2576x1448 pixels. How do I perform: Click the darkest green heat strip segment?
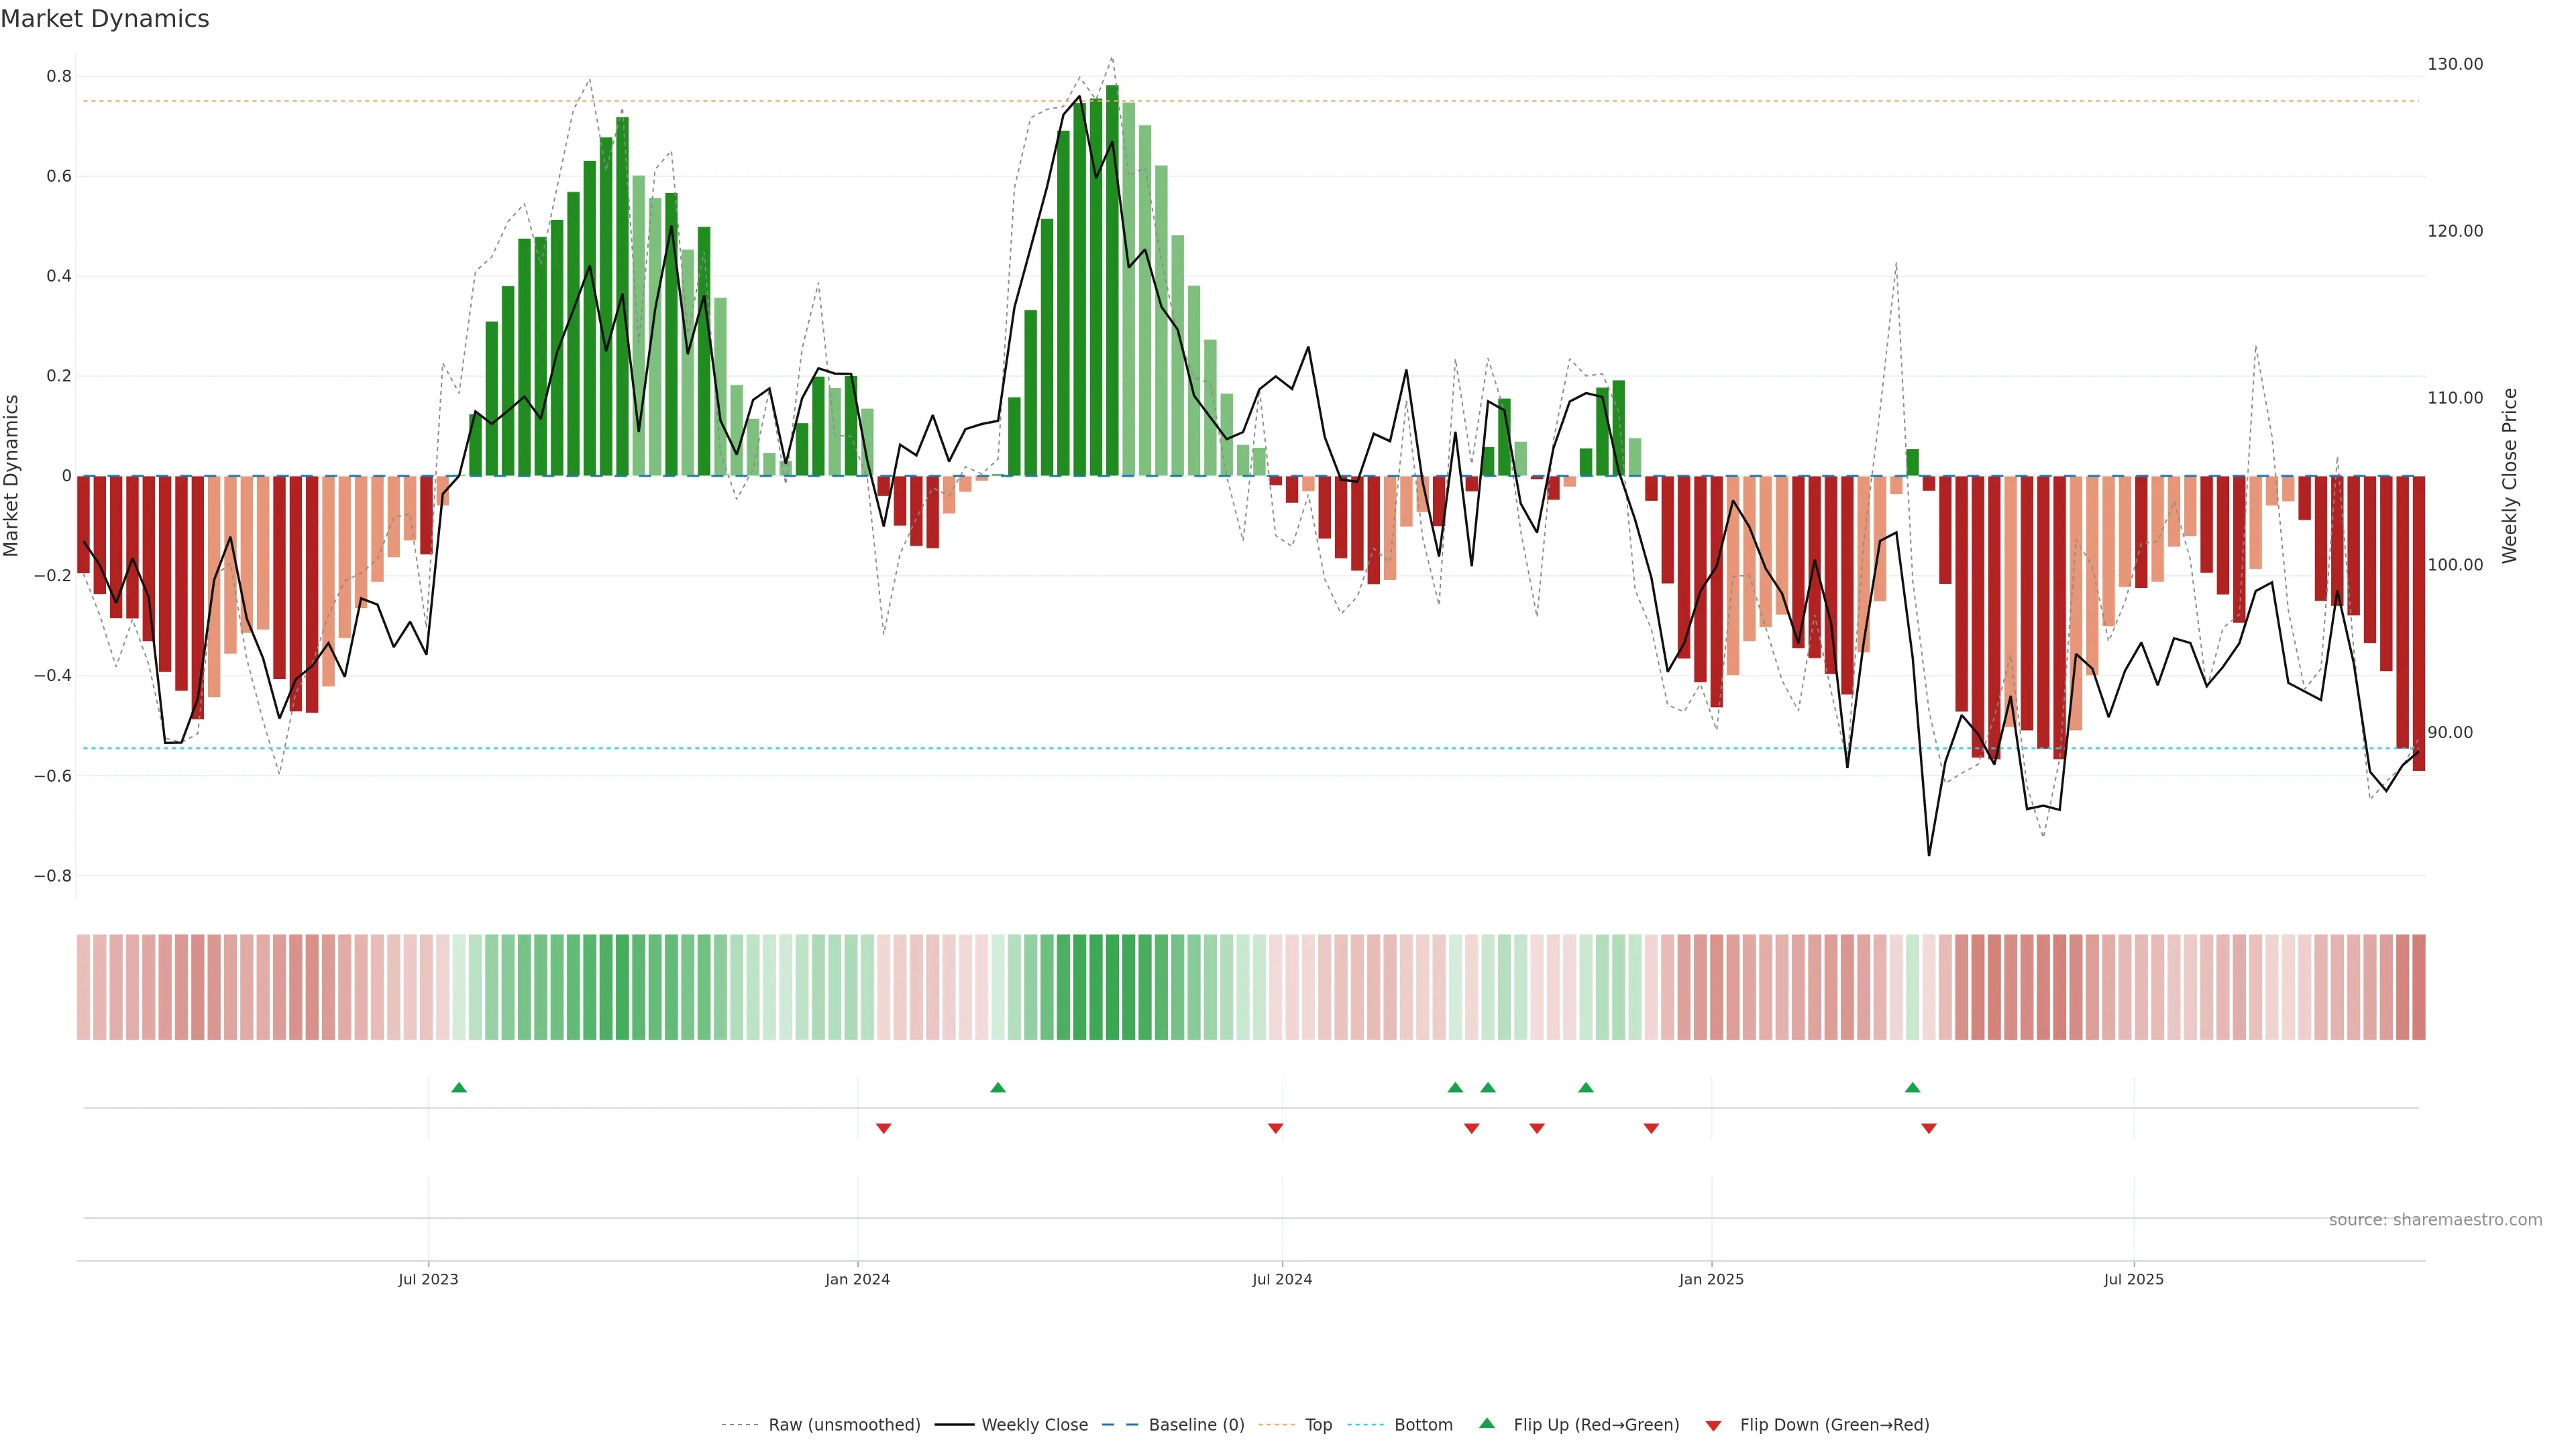coord(1112,987)
